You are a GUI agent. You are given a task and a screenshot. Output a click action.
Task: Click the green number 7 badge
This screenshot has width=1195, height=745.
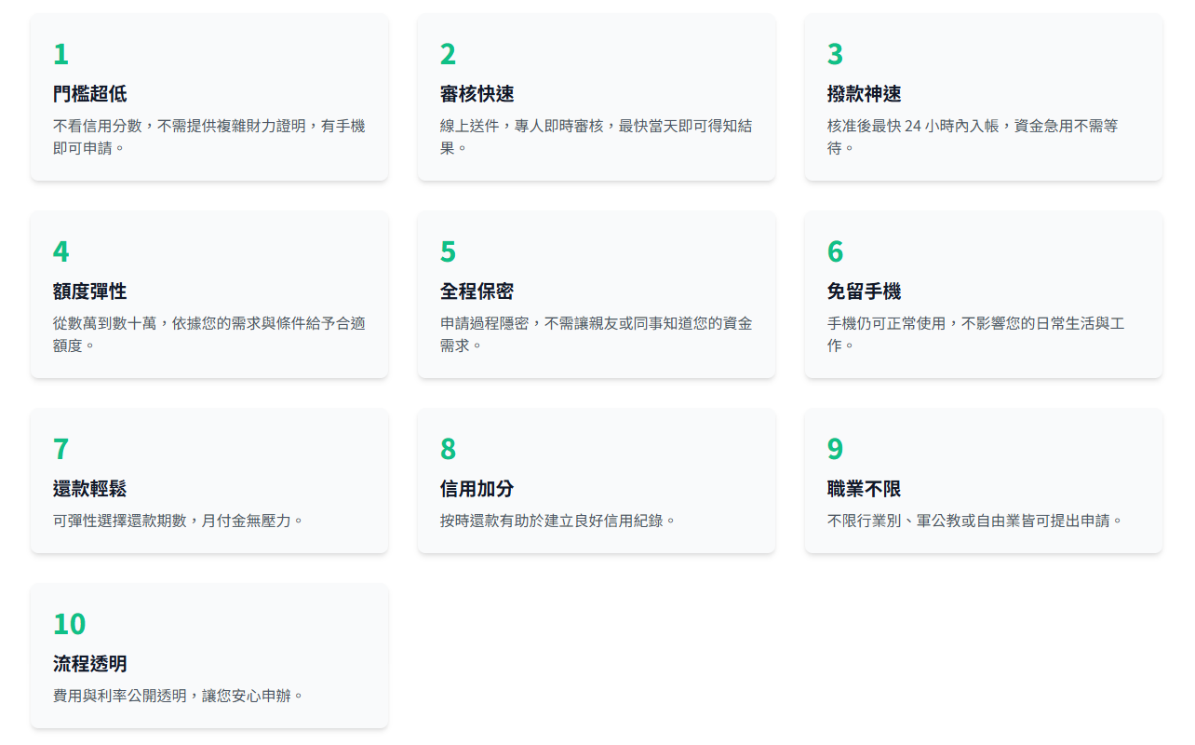pyautogui.click(x=60, y=450)
